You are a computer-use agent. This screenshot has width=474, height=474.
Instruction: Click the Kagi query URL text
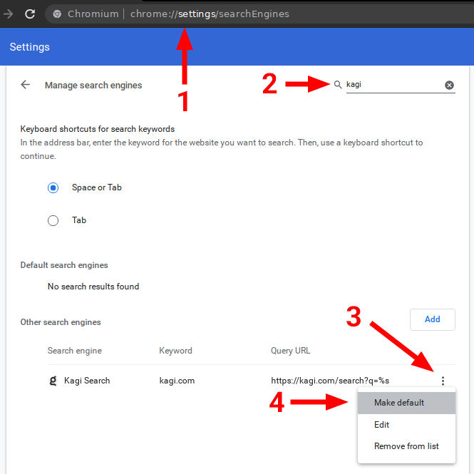coord(330,381)
